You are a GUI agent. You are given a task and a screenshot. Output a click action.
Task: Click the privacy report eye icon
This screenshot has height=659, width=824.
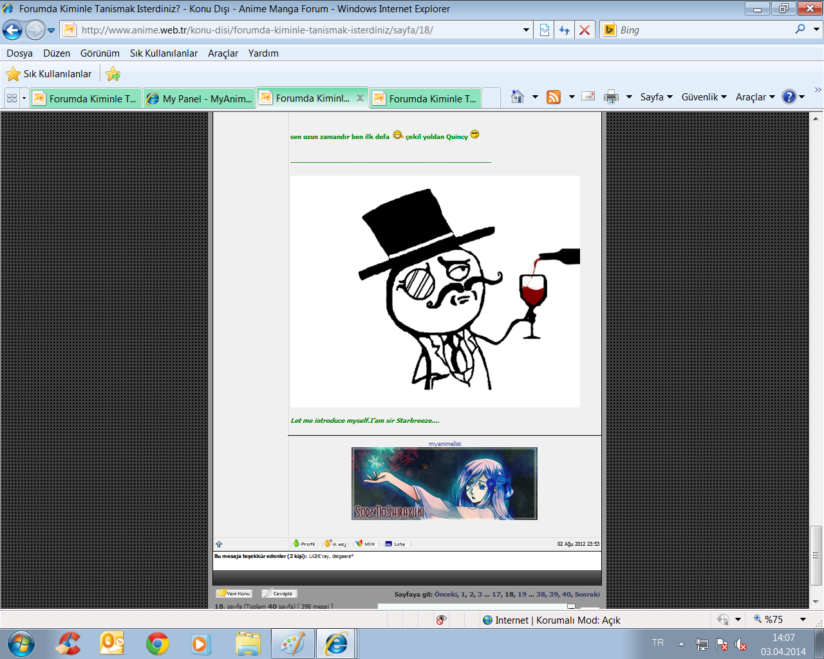(x=441, y=620)
